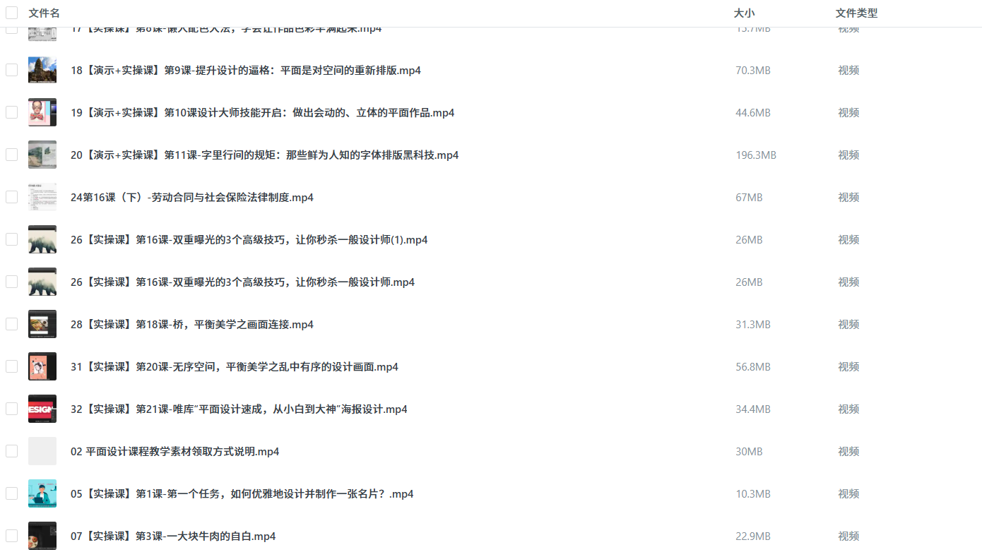Click thumbnail icon of 第10课设计大师技能开启 video
982x552 pixels.
point(42,112)
